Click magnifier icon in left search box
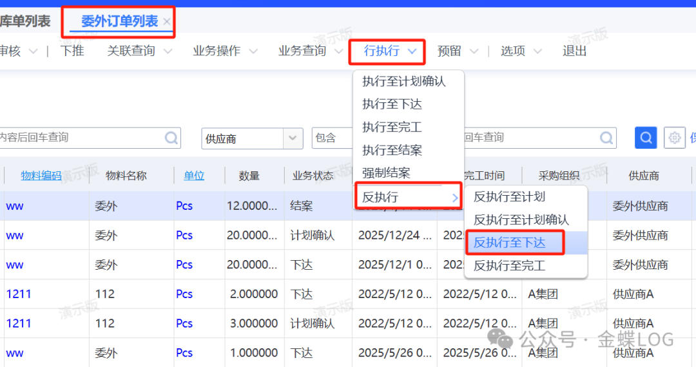Image resolution: width=696 pixels, height=367 pixels. [171, 138]
